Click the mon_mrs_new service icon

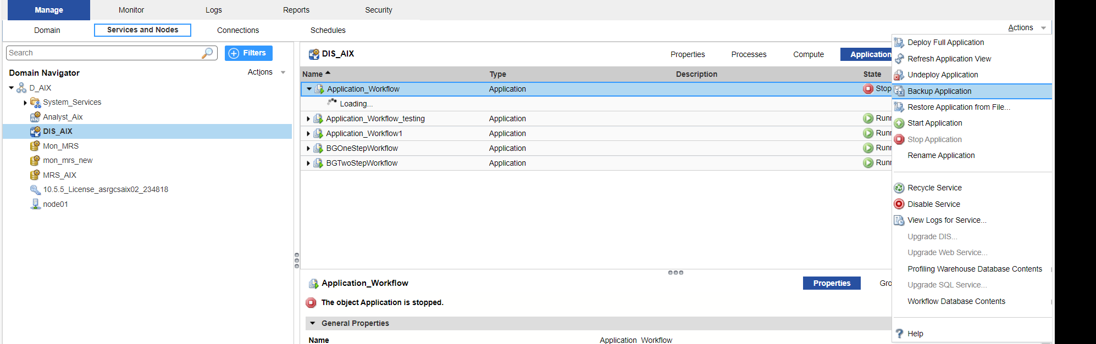35,161
